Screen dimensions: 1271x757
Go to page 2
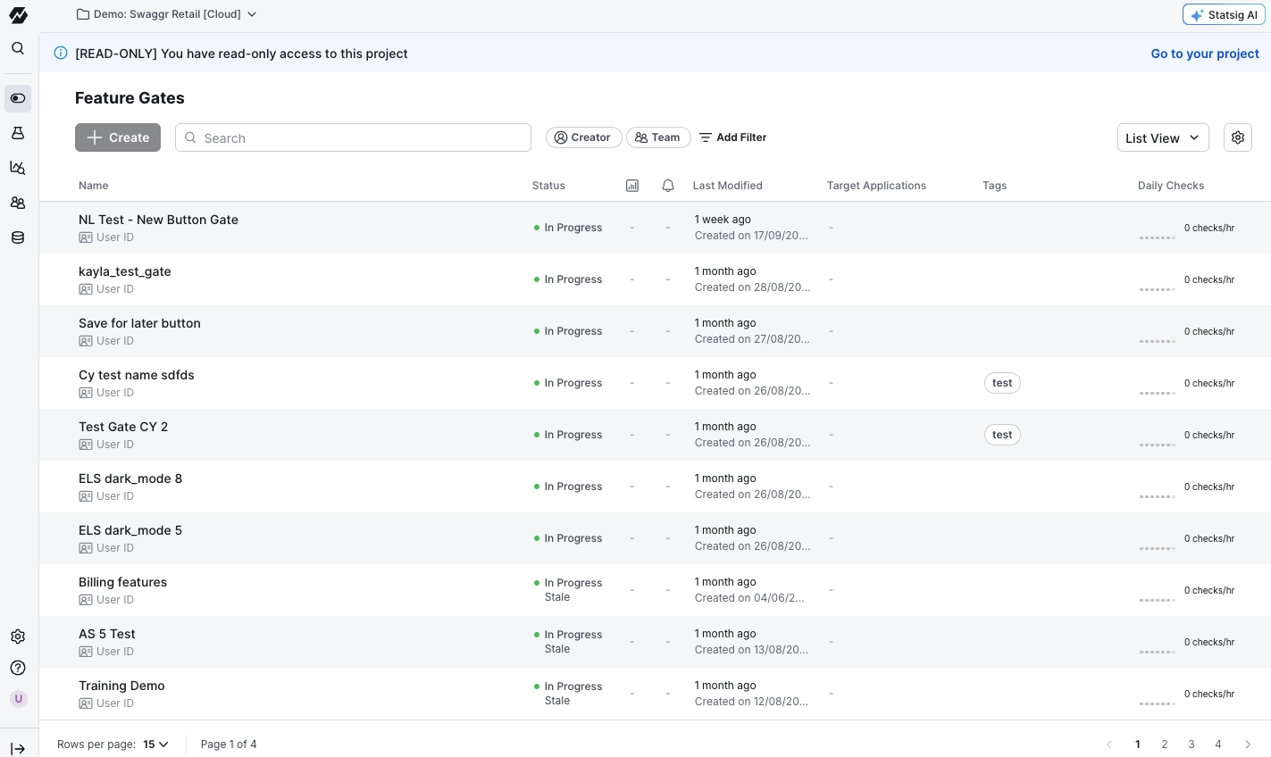(x=1165, y=745)
